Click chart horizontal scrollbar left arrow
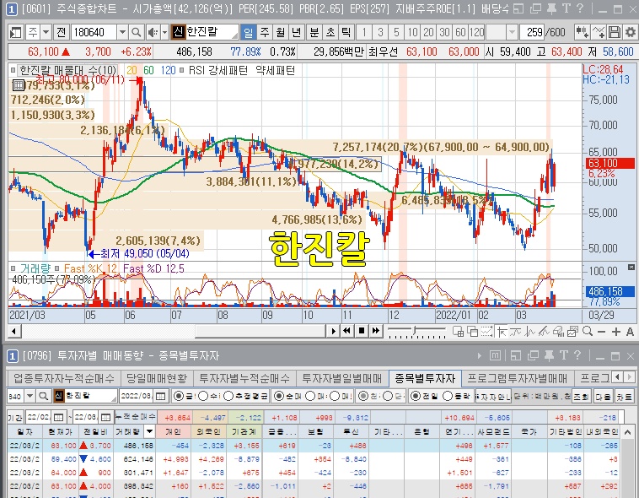The height and width of the screenshot is (498, 639). 14,331
